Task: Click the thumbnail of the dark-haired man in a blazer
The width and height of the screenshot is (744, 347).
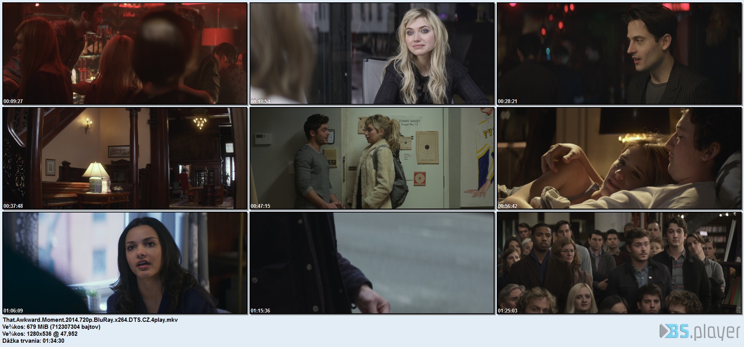Action: [x=619, y=54]
